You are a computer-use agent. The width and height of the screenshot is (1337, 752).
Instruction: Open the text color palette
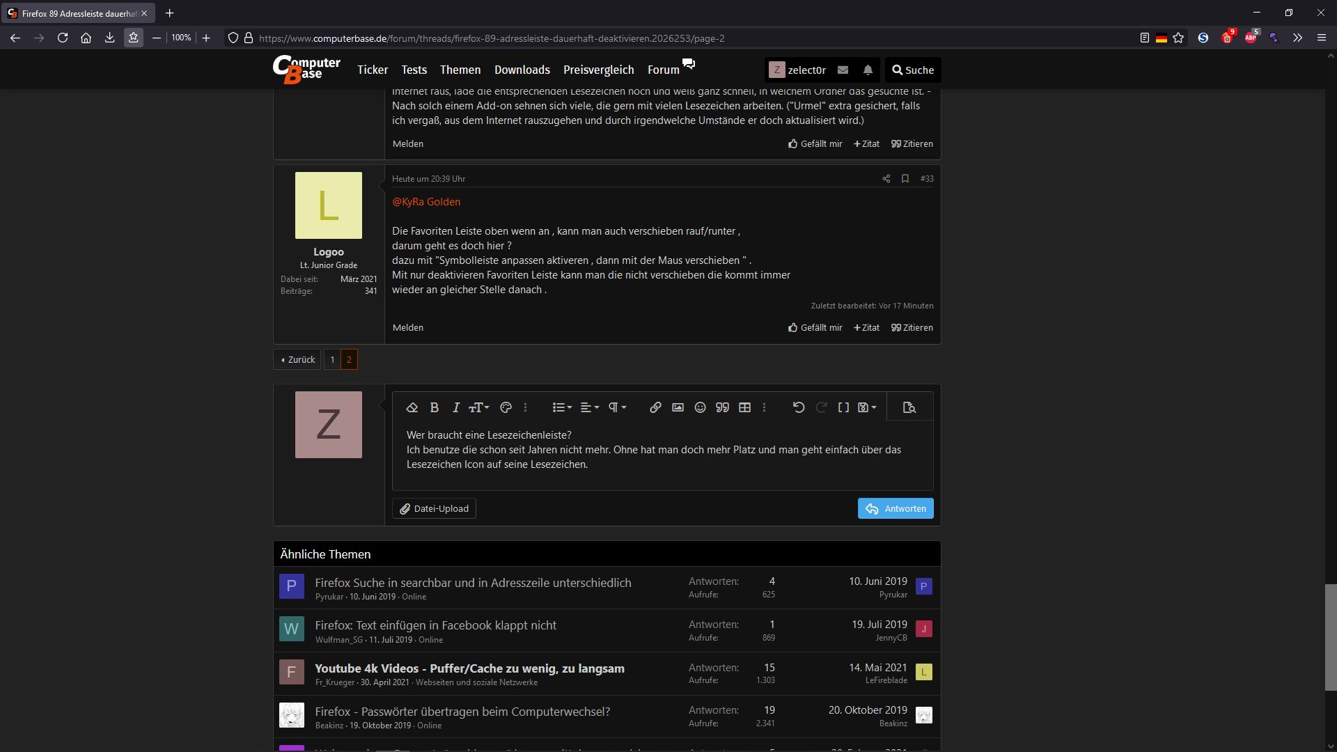click(506, 407)
